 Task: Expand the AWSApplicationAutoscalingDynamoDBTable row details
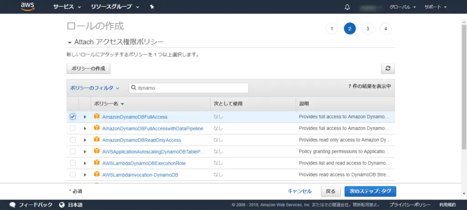85,152
